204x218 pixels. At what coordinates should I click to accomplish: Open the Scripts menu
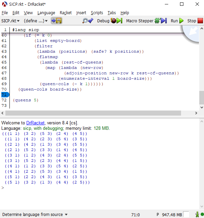pos(97,13)
